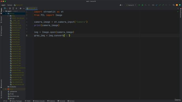Viewport: 182px width, 102px height.
Task: Select .gitignore in the project tree
Action: coord(13,92)
